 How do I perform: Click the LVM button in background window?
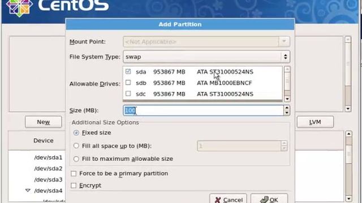(x=315, y=122)
